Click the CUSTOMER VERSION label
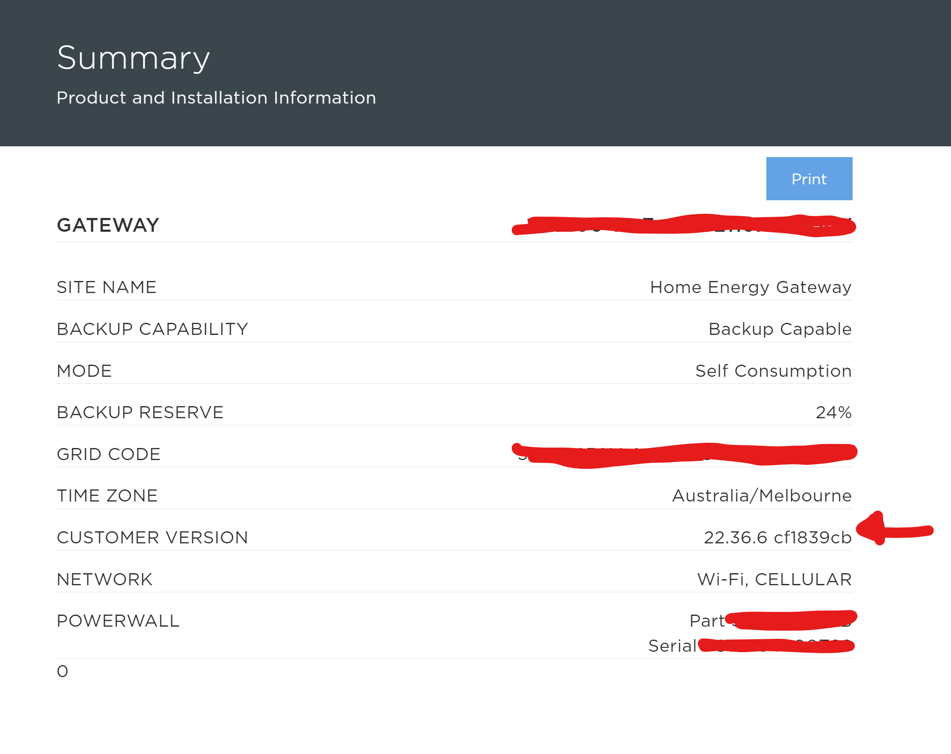Screen dimensions: 951x754 pyautogui.click(x=152, y=536)
